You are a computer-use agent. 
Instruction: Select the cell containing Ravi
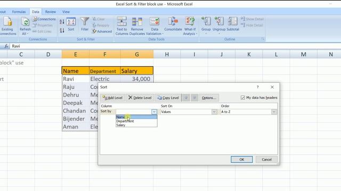coord(76,79)
